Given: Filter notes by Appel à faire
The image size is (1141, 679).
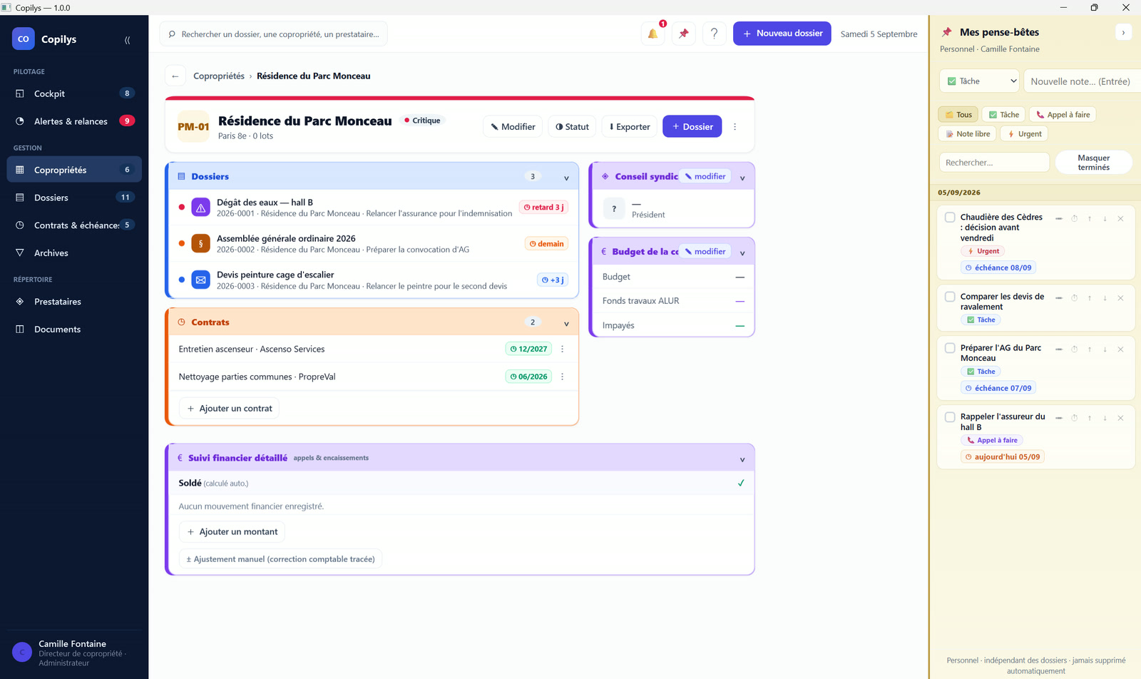Looking at the screenshot, I should (1063, 115).
